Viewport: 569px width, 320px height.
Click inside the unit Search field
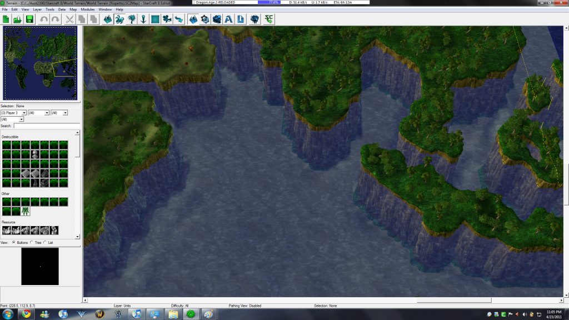click(47, 126)
